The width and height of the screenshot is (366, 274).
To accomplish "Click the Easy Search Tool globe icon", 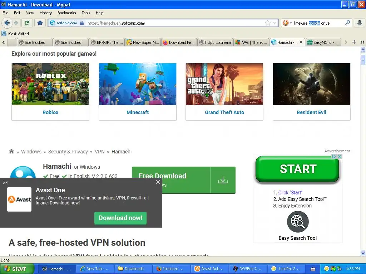I will coord(298,222).
